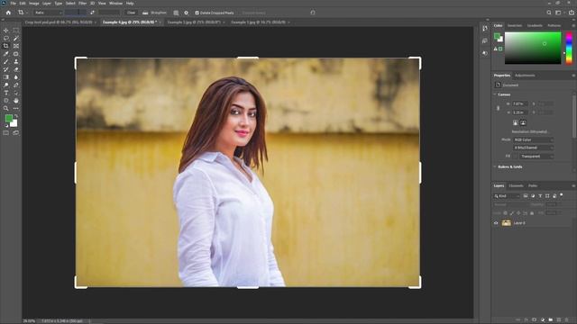Switch to the Adjustments tab
The image size is (577, 324).
pyautogui.click(x=525, y=76)
